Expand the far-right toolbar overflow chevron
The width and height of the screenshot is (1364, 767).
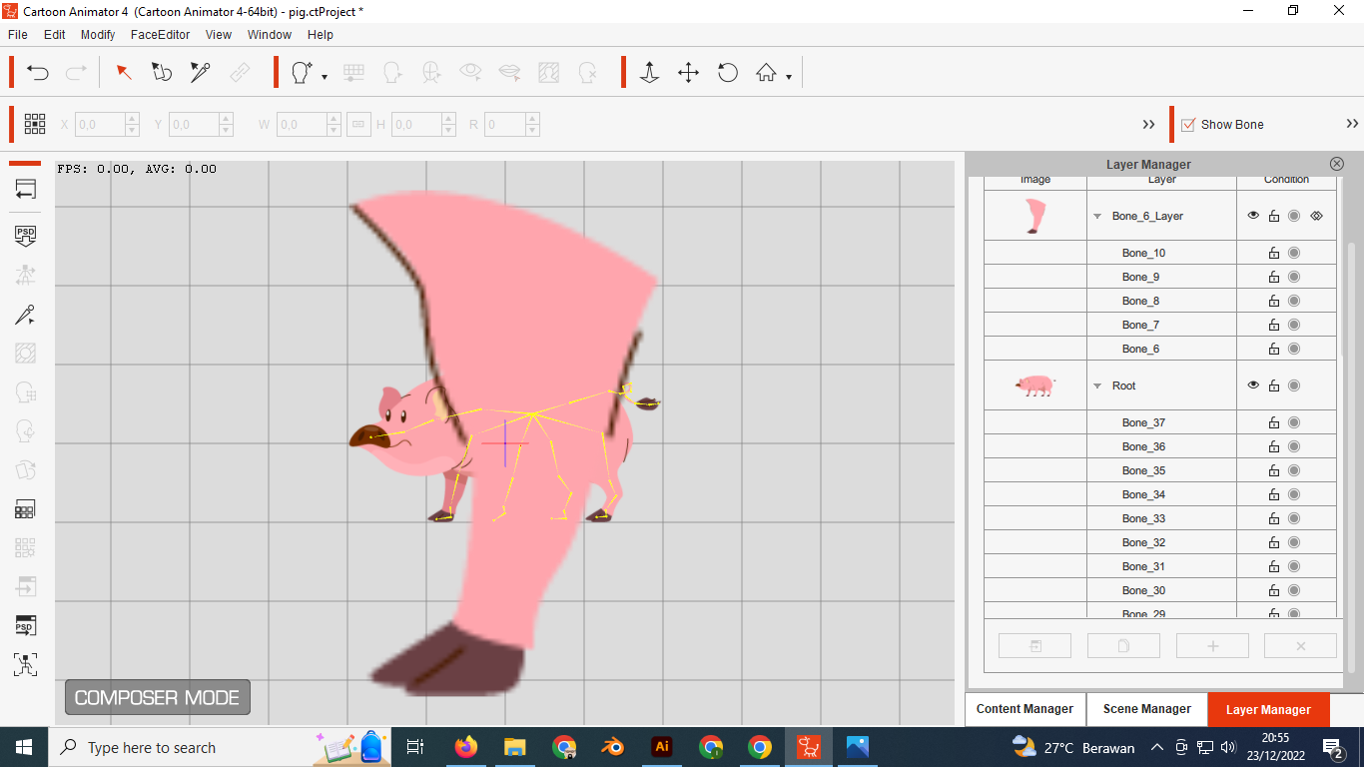pos(1352,124)
